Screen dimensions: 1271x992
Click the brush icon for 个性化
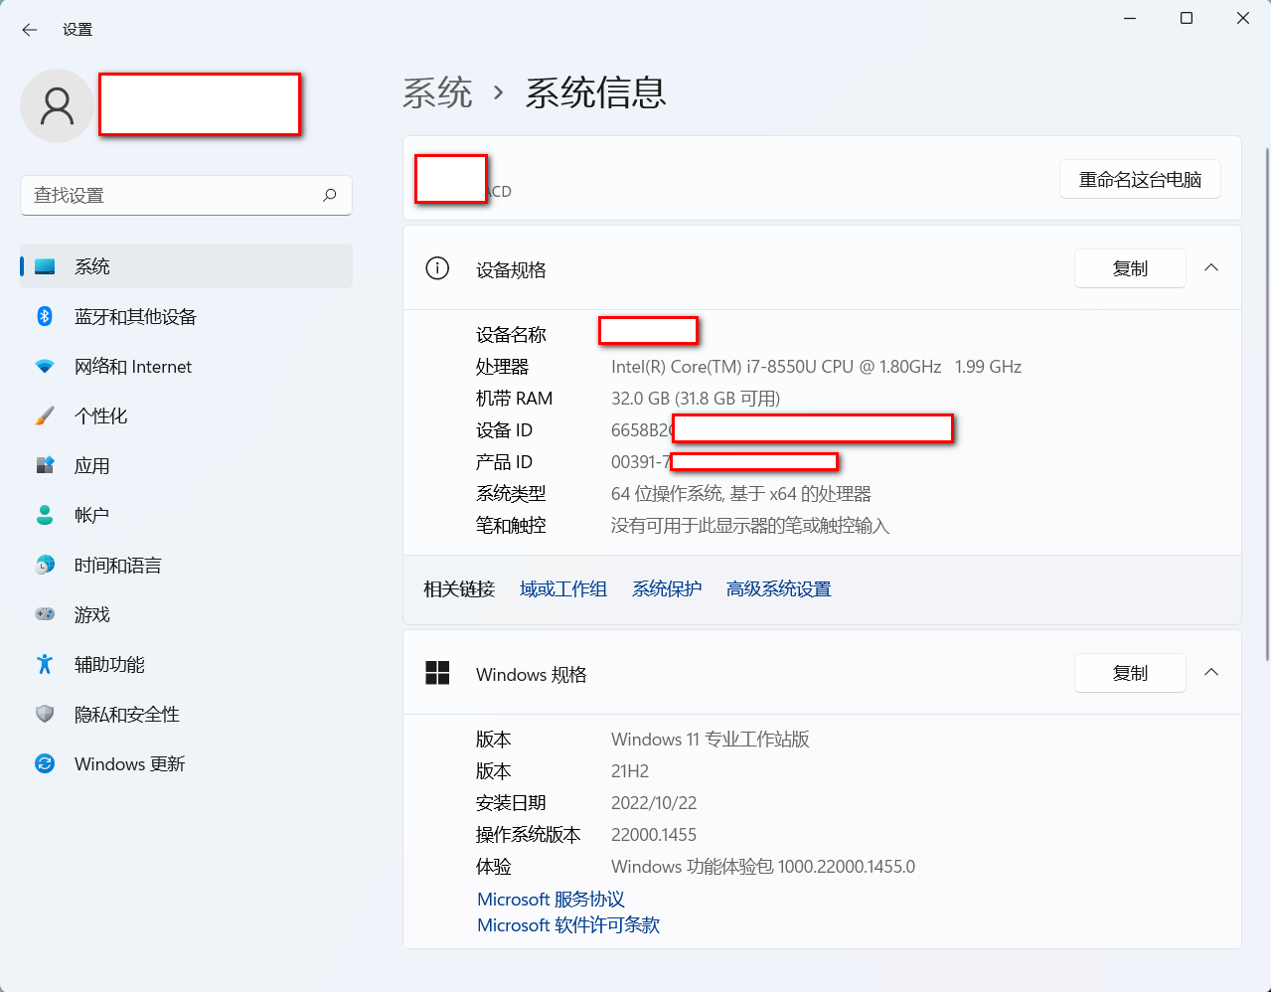pyautogui.click(x=44, y=414)
